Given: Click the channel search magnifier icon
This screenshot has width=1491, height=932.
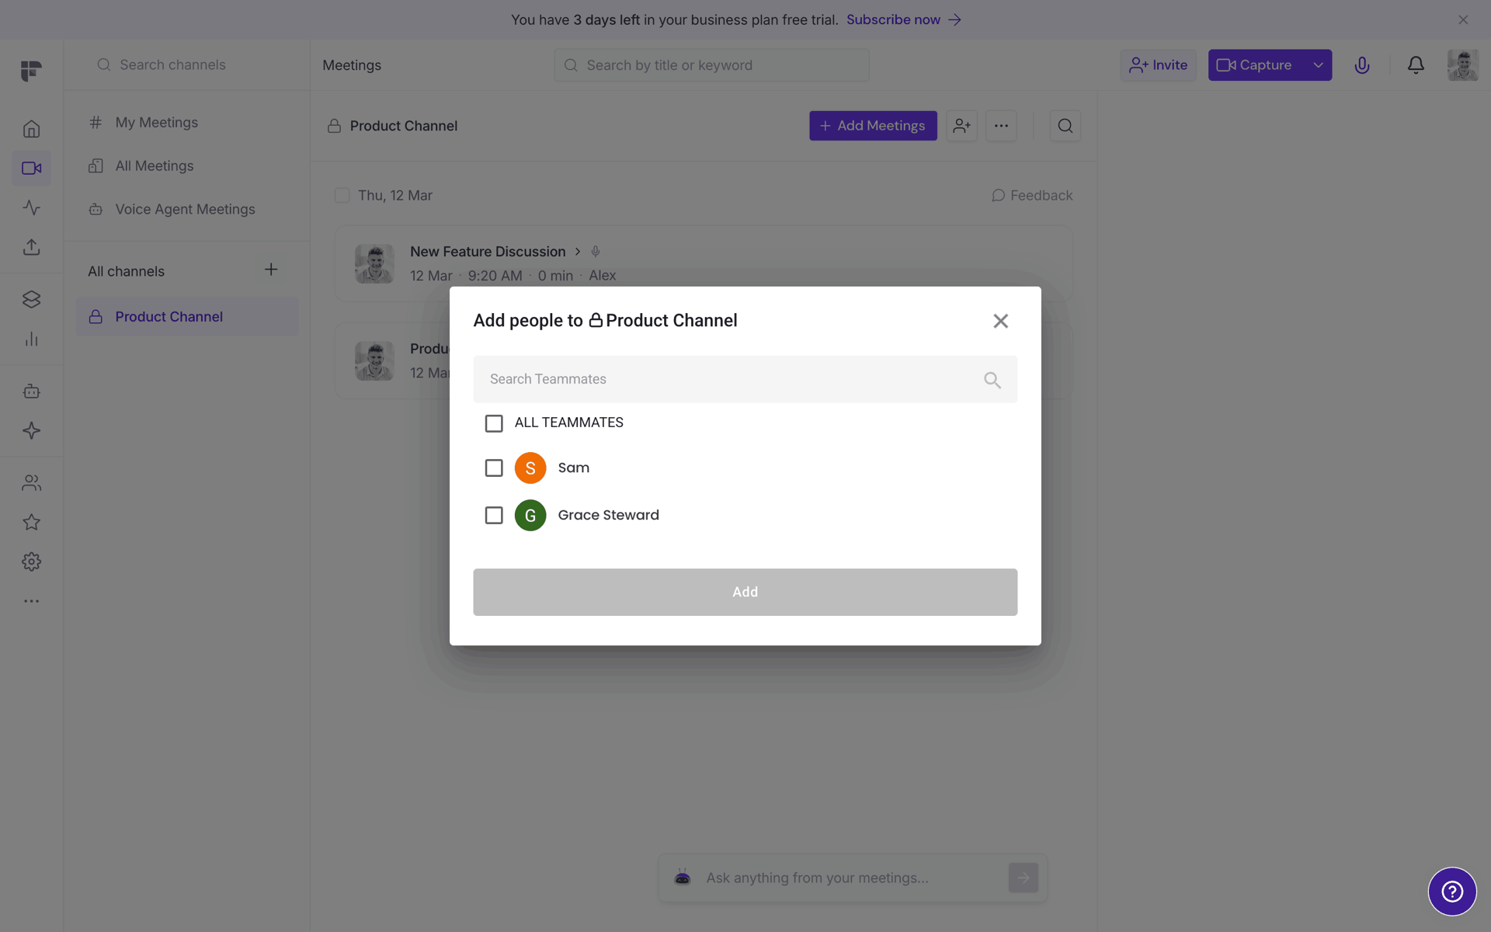Looking at the screenshot, I should coord(1065,126).
